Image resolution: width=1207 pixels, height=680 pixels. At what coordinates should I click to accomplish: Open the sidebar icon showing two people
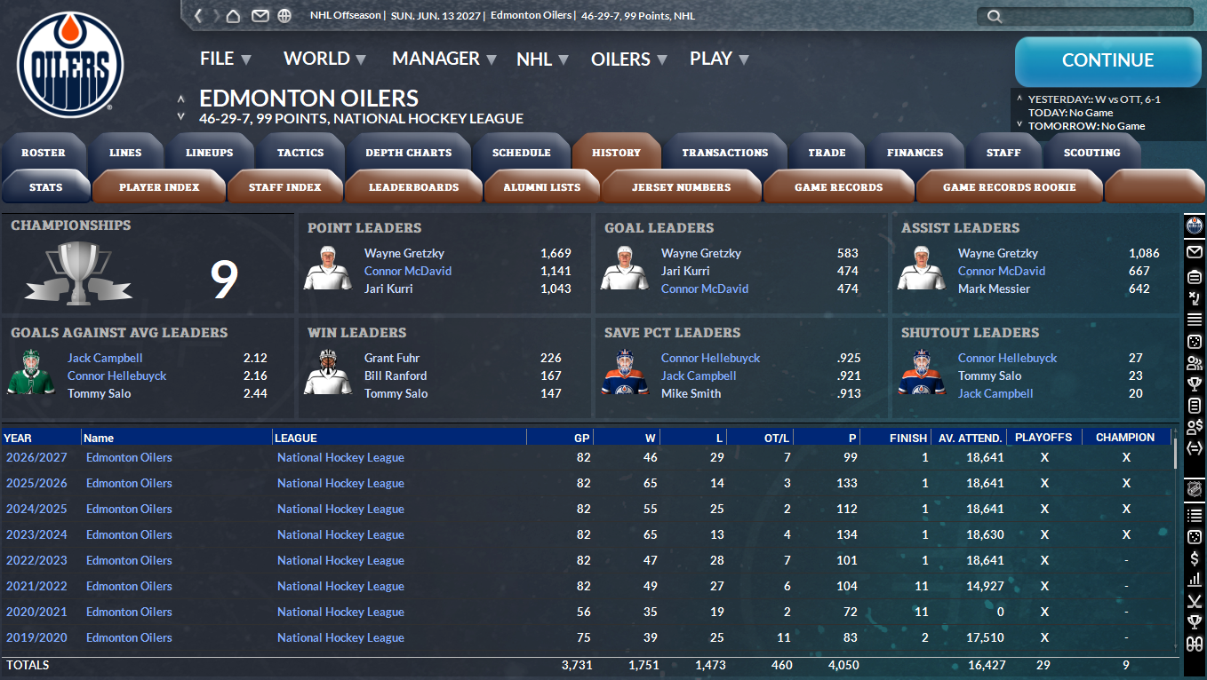click(1195, 362)
